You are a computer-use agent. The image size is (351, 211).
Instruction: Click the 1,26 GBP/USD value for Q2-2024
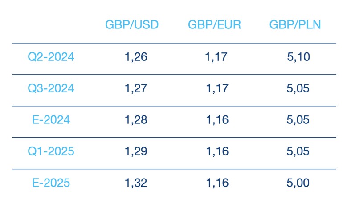(136, 57)
